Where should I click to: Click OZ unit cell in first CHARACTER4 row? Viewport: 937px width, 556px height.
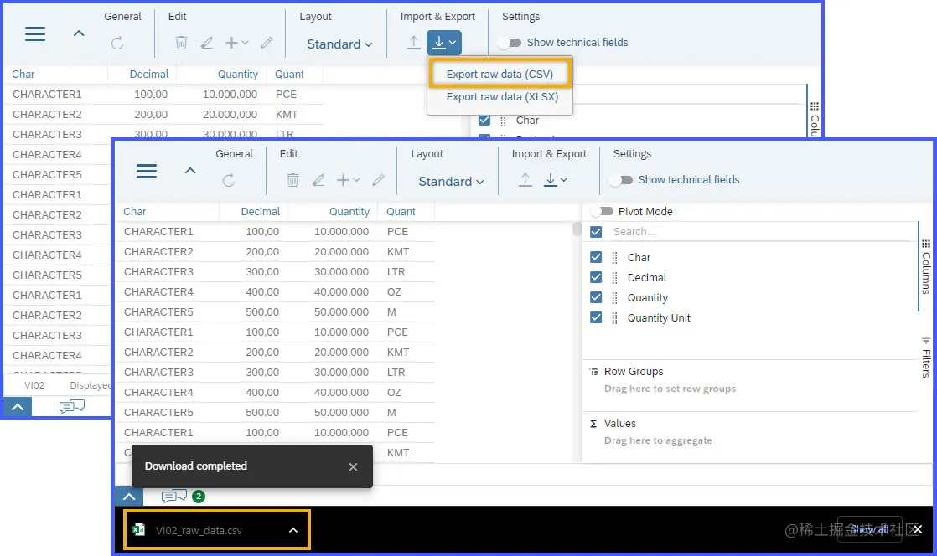tap(394, 292)
